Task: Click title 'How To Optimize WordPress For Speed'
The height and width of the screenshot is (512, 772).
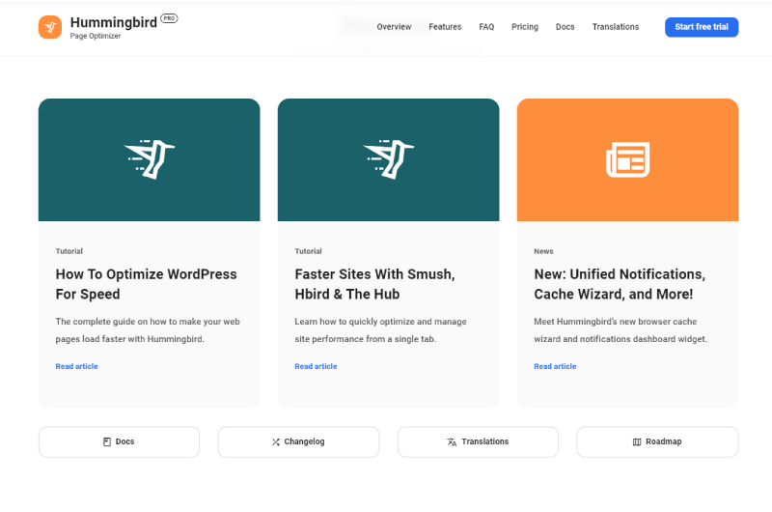Action: 147,284
